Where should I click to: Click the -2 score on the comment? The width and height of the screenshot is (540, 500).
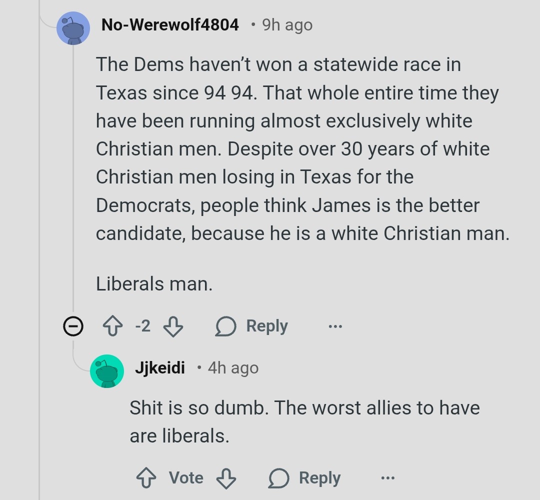(142, 326)
